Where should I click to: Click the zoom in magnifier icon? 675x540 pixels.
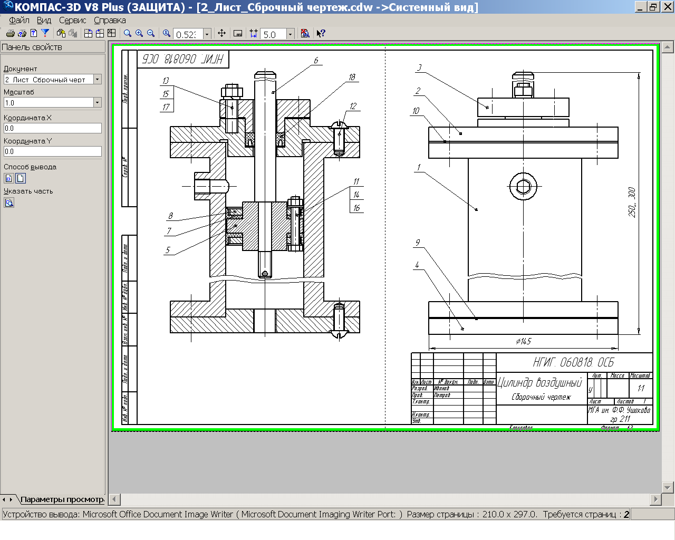click(x=139, y=33)
